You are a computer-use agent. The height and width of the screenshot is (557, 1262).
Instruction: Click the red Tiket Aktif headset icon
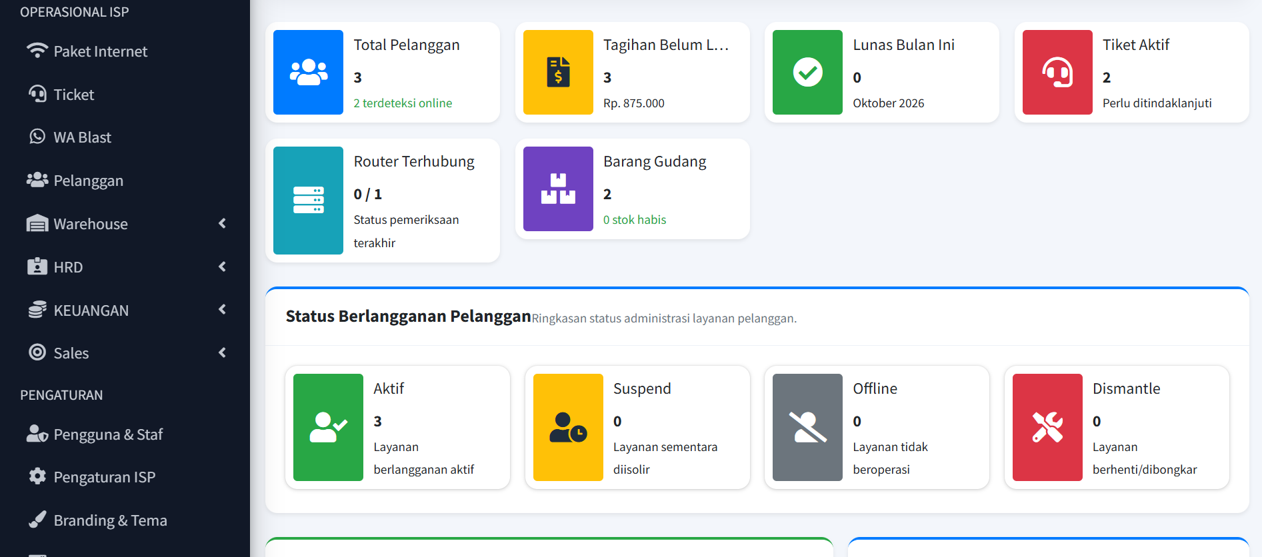tap(1057, 72)
